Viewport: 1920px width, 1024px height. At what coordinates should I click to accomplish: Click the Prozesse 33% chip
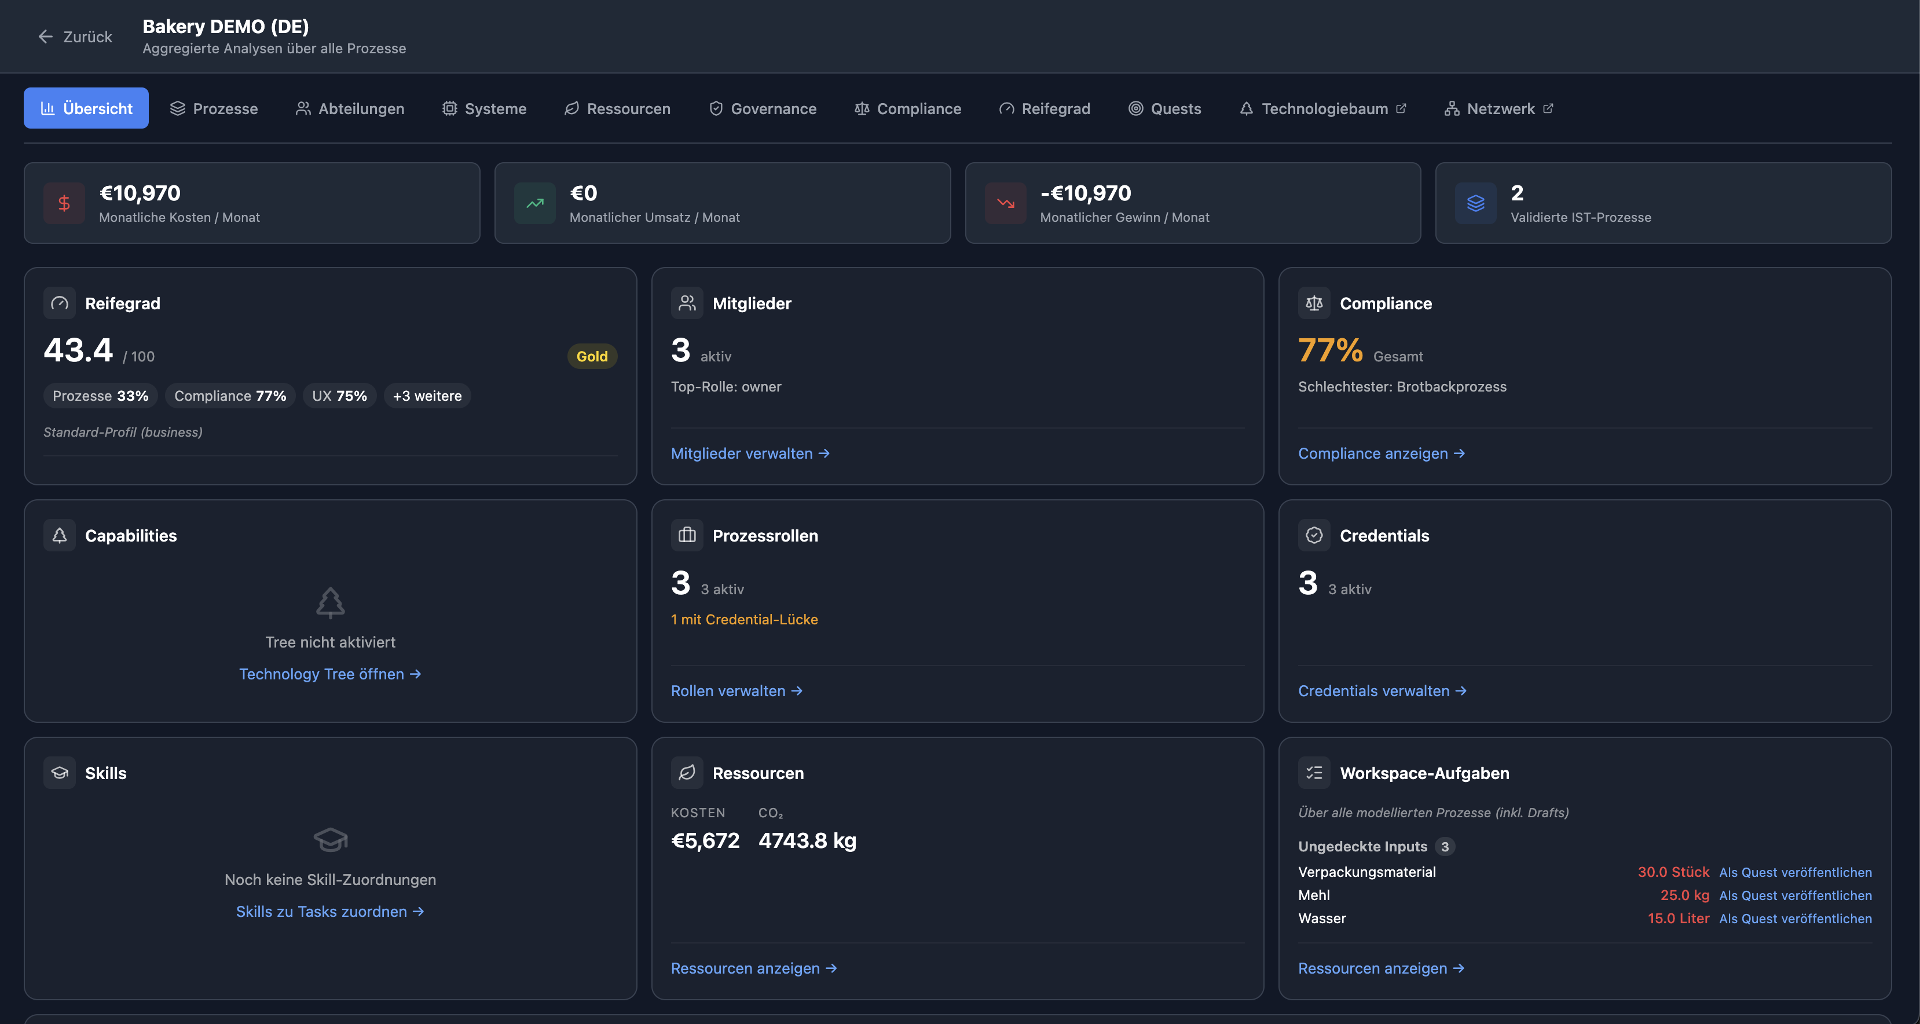pyautogui.click(x=101, y=395)
